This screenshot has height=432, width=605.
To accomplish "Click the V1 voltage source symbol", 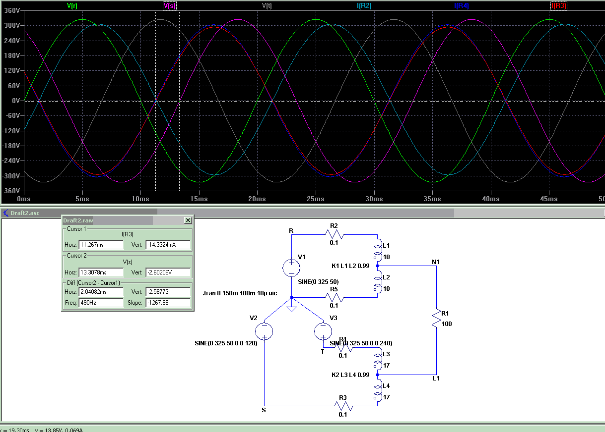I will (291, 268).
